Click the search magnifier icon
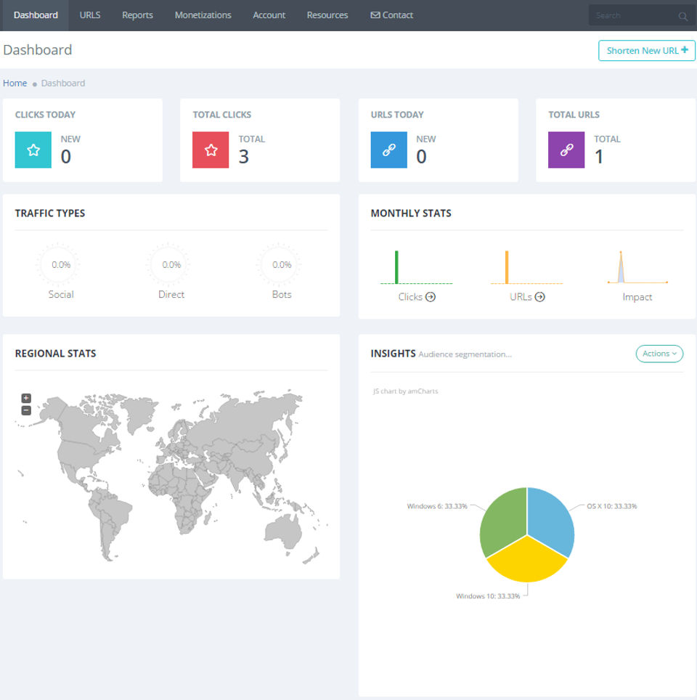This screenshot has width=697, height=700. tap(682, 17)
